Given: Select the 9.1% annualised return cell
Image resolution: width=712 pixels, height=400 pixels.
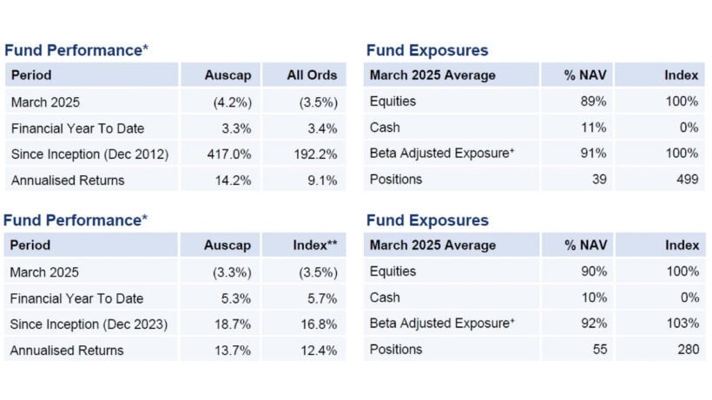Looking at the screenshot, I should [x=322, y=180].
